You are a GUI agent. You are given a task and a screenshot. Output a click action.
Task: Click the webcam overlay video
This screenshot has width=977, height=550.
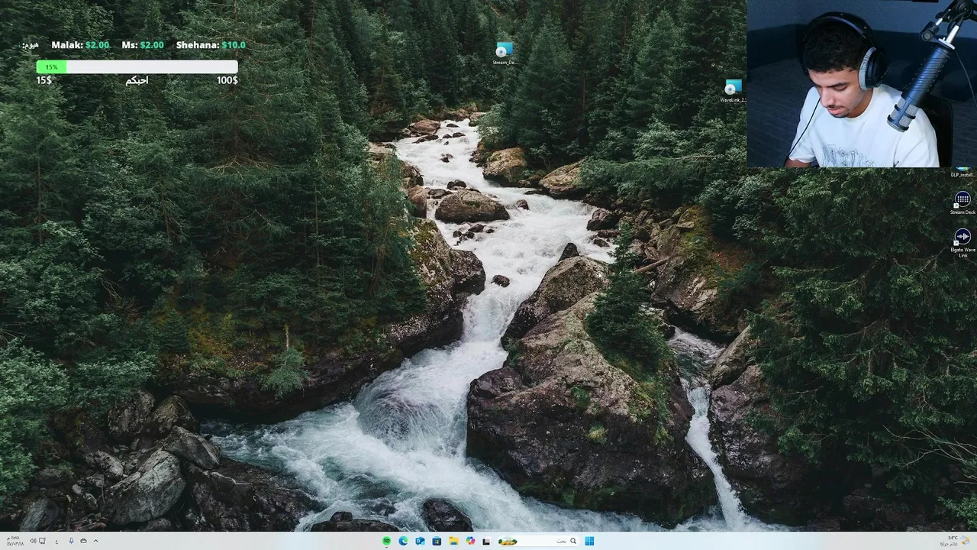click(862, 83)
